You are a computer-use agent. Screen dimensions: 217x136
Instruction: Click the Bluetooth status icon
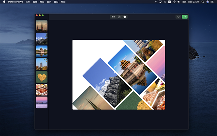(165, 2)
